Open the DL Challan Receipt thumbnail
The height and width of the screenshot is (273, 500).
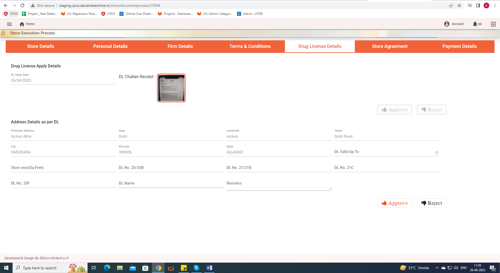171,88
